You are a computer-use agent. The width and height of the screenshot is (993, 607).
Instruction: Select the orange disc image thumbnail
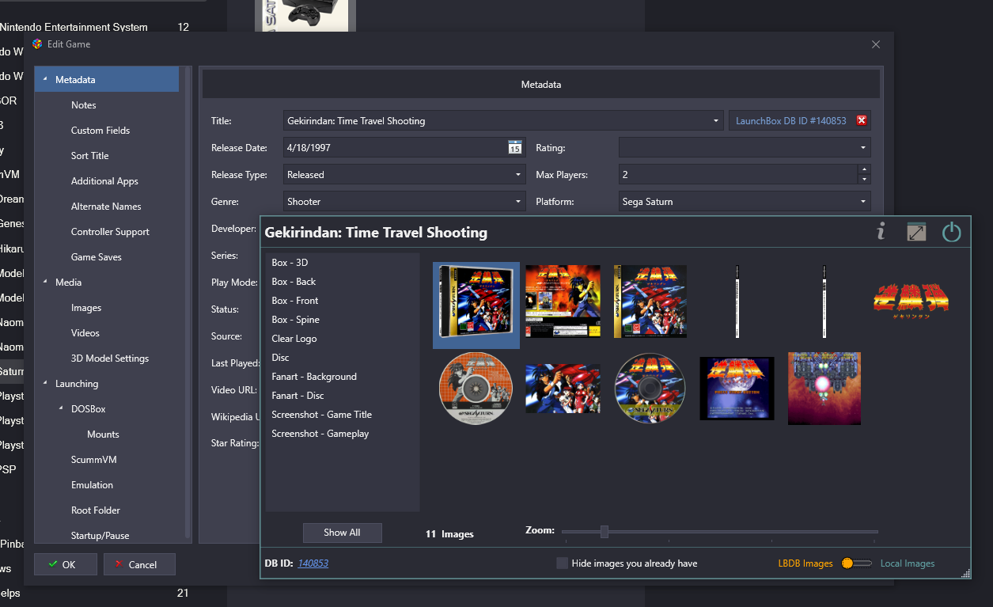point(476,389)
